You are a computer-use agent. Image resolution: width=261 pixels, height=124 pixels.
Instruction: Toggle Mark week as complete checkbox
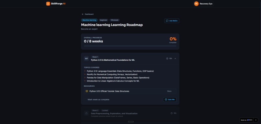coord(85,100)
